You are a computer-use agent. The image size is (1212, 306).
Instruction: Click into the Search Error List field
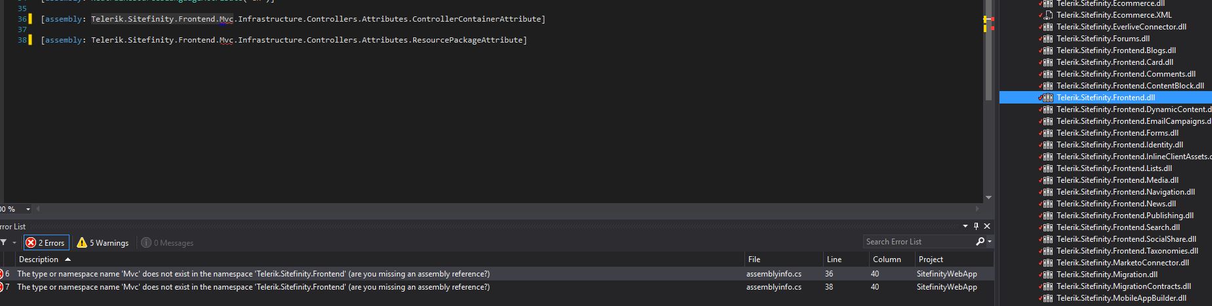coord(918,242)
